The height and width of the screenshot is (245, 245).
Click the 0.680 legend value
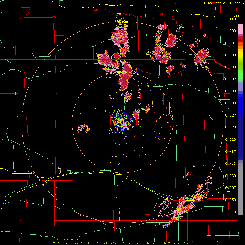(x=231, y=103)
